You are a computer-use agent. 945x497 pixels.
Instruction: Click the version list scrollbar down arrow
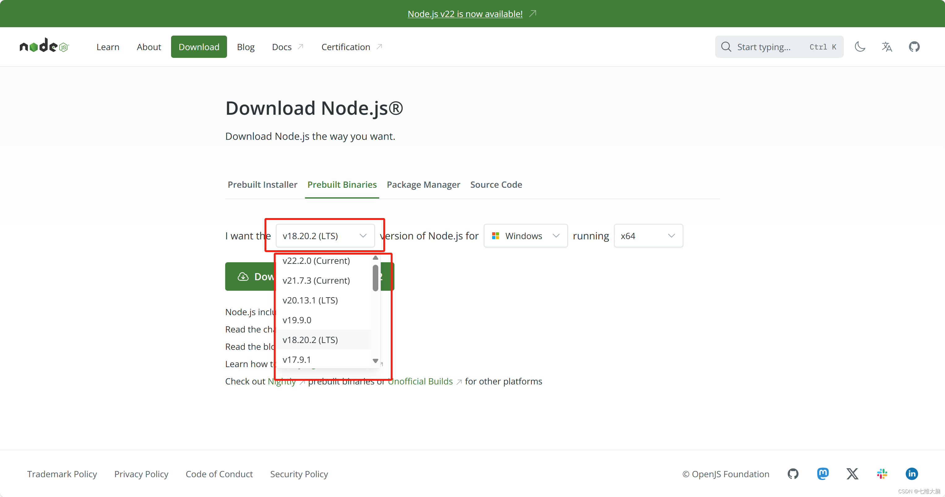tap(375, 361)
